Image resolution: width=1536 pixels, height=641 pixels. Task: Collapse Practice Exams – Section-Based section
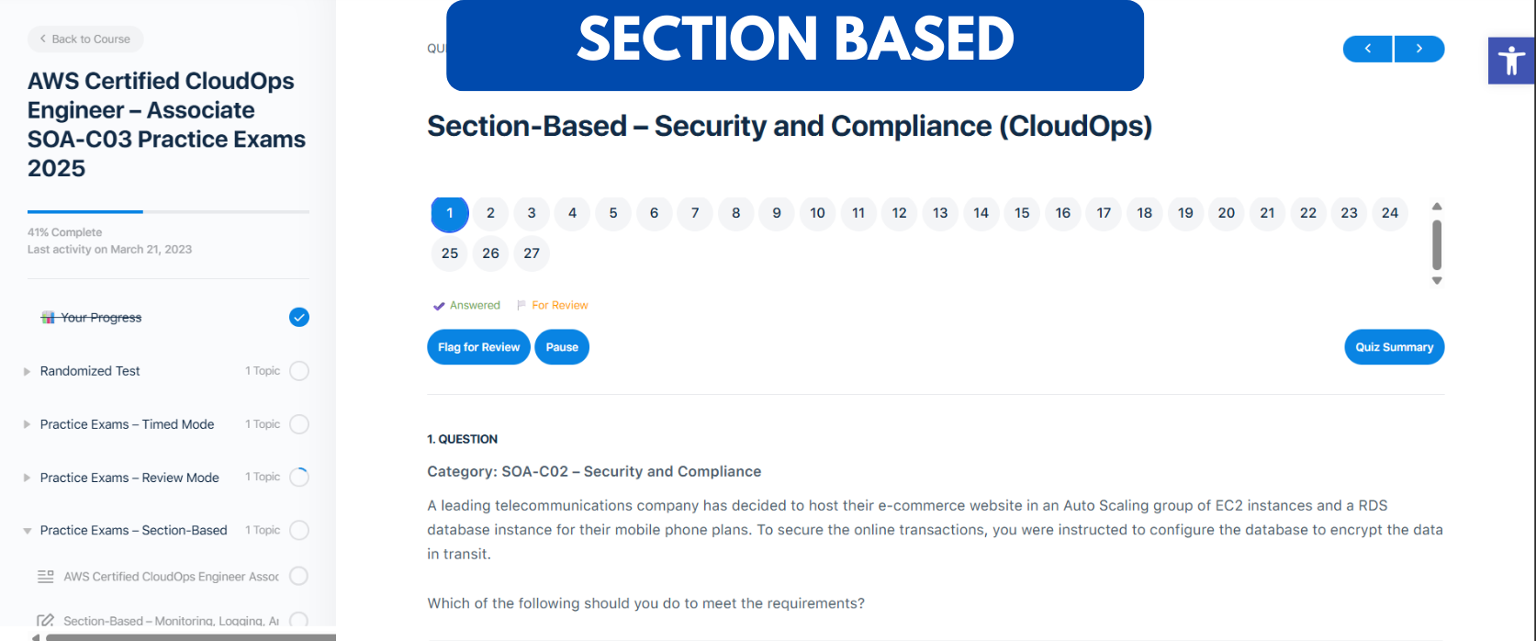28,531
